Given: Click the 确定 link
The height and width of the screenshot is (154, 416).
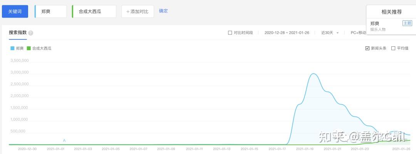Looking at the screenshot, I should [163, 11].
